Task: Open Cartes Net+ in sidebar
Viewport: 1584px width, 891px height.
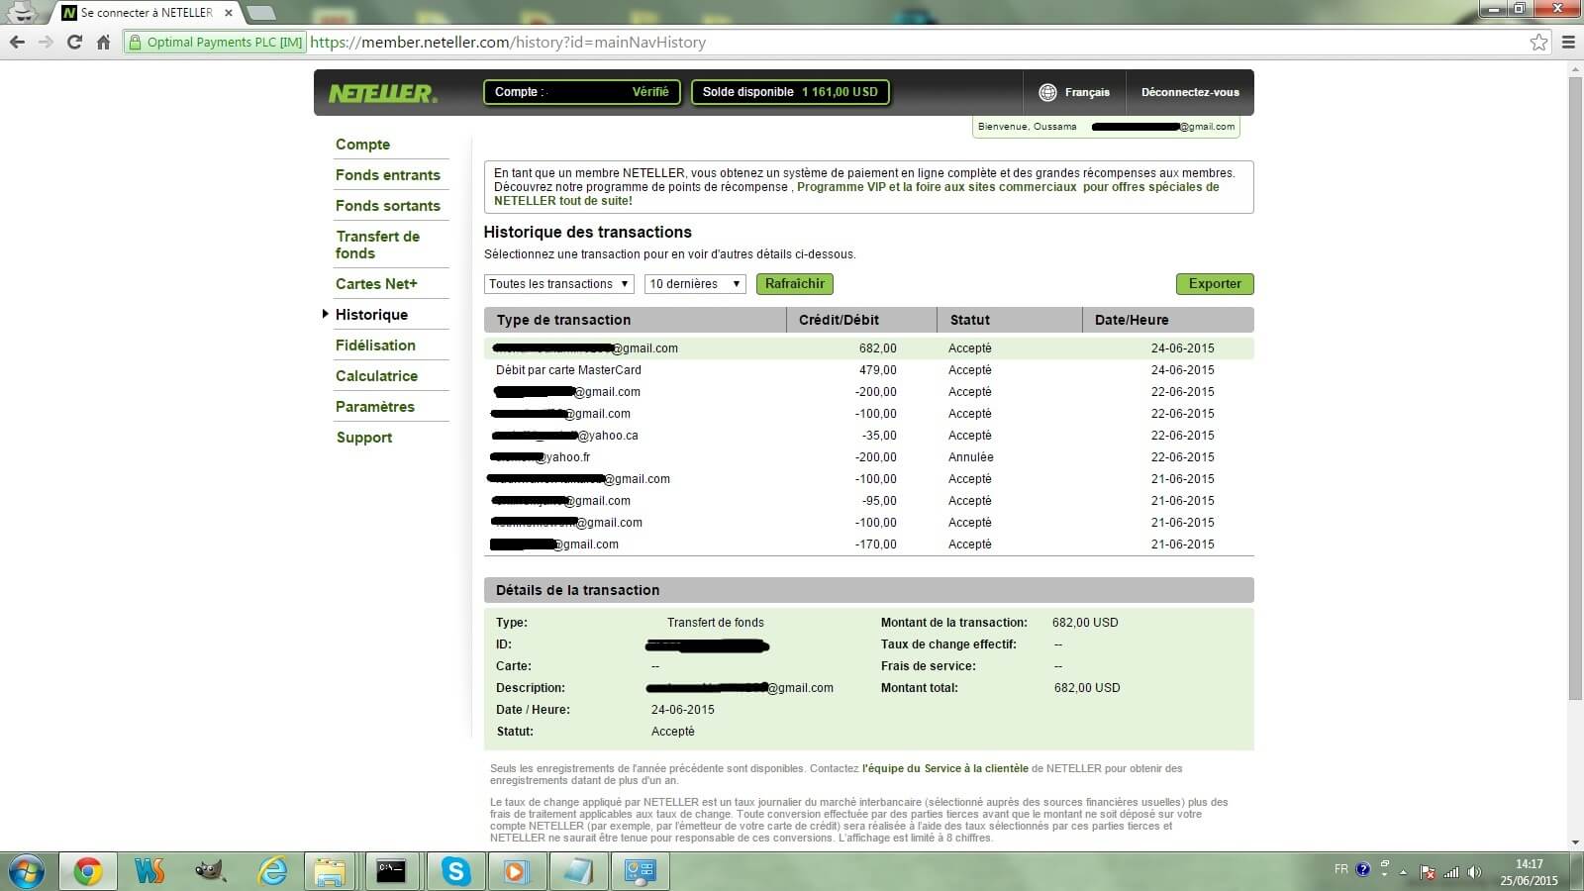Action: [376, 284]
